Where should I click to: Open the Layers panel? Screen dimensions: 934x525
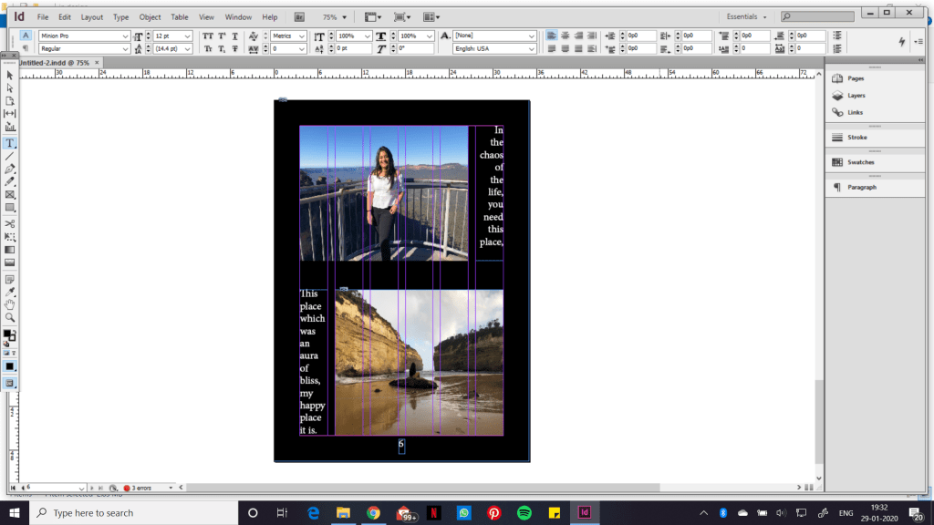click(x=856, y=96)
